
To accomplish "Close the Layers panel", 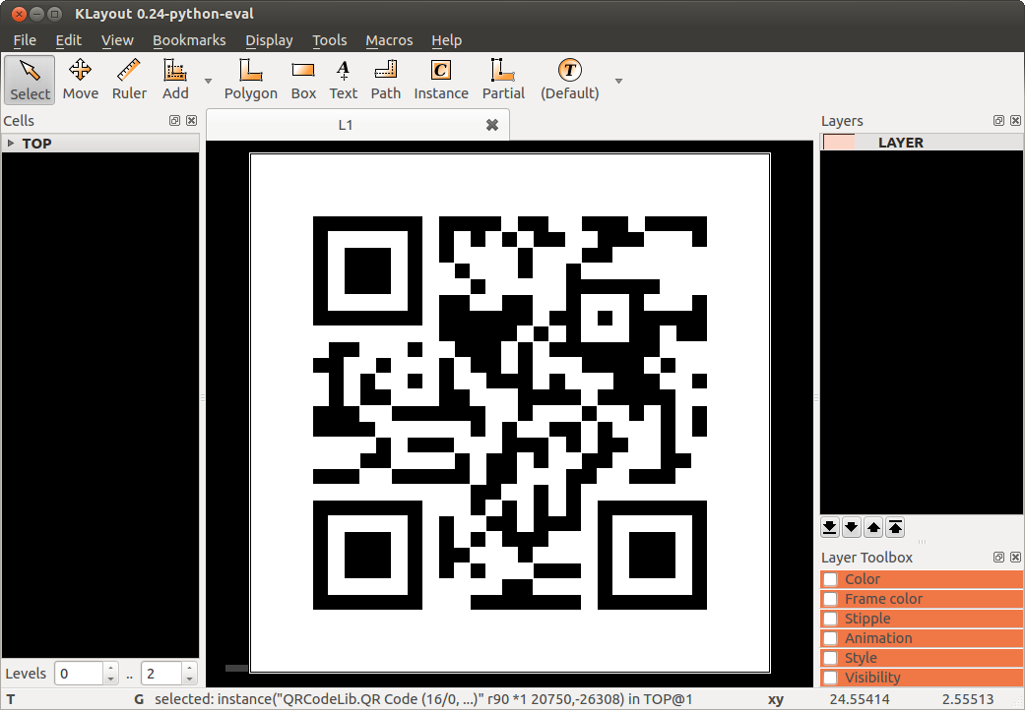I will (x=1015, y=120).
